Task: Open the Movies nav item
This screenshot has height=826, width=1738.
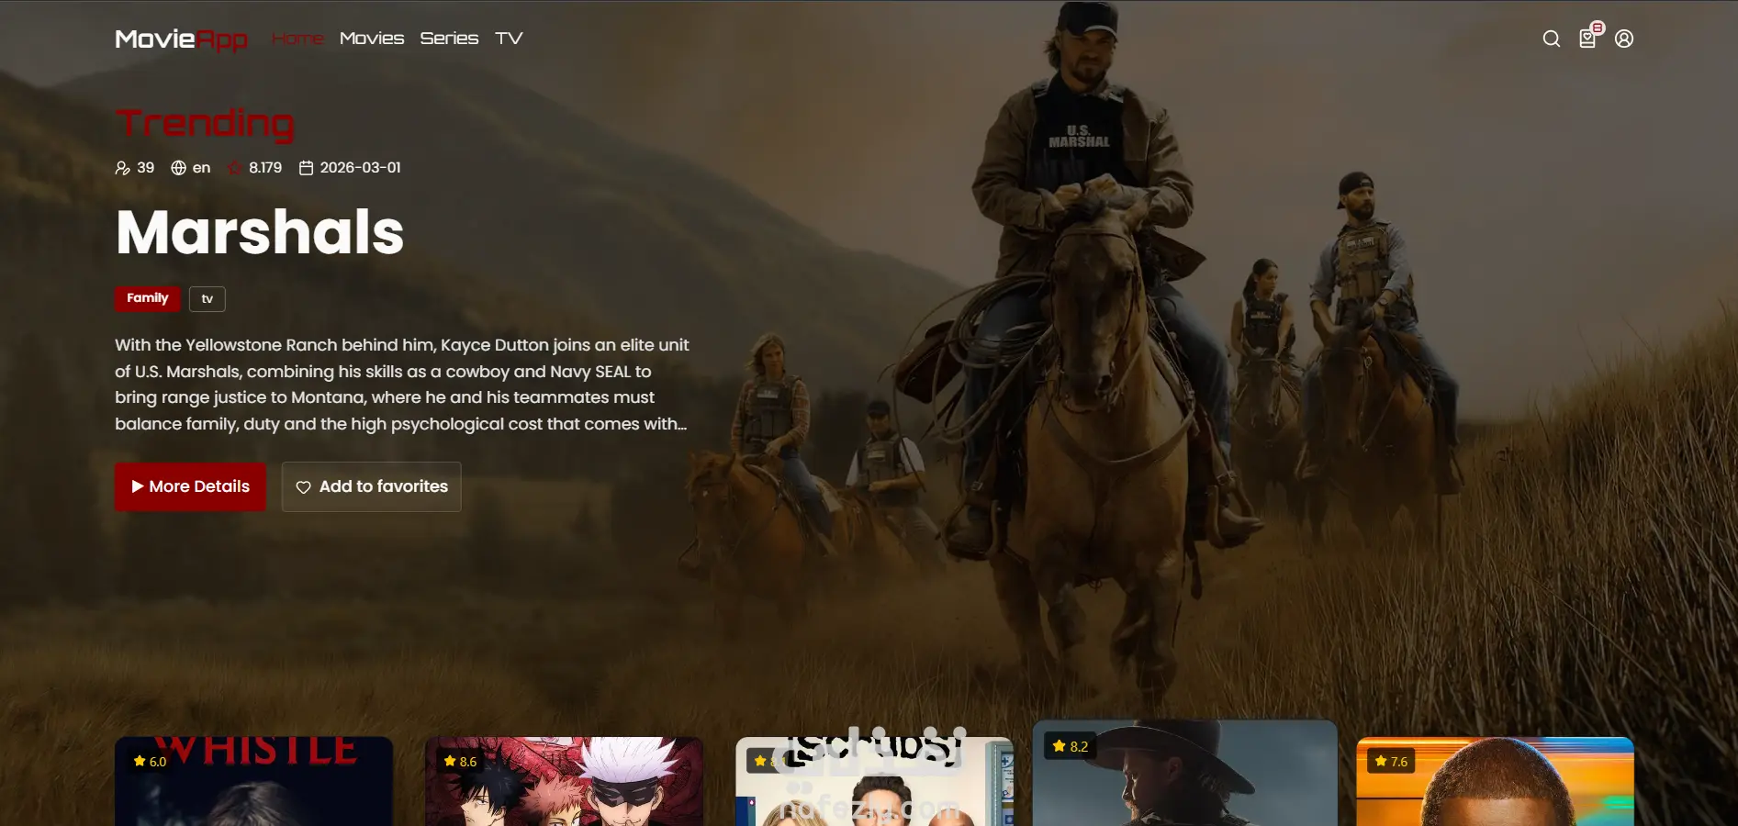Action: coord(372,39)
